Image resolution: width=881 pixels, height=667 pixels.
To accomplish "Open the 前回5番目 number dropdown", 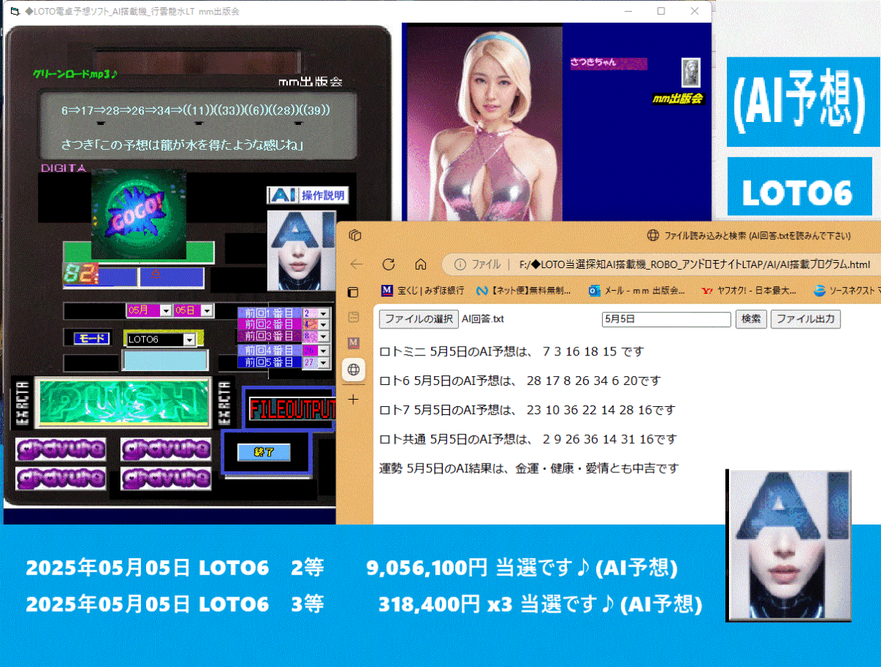I will point(323,362).
